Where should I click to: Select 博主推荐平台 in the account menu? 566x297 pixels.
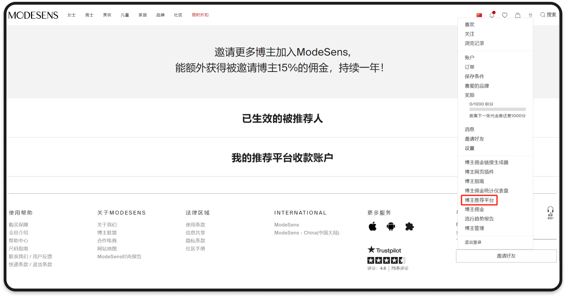point(479,200)
